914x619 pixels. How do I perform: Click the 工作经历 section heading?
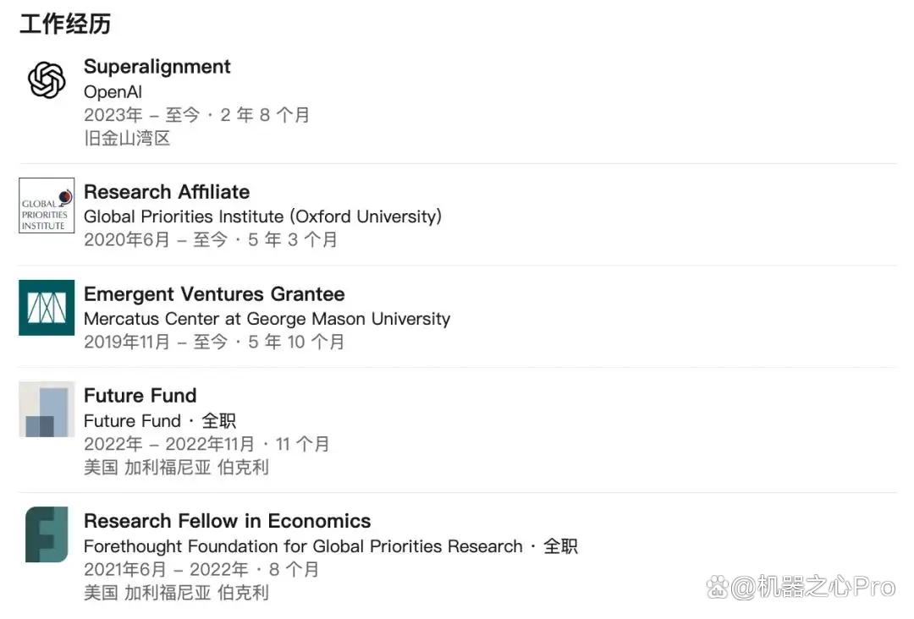(x=65, y=24)
